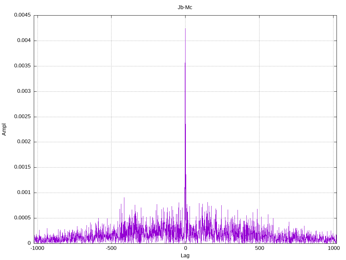
Task: Click the y-axis value 0.0005
Action: pos(23,218)
